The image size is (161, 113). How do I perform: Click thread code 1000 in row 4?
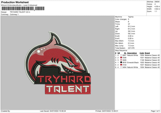click(142, 63)
